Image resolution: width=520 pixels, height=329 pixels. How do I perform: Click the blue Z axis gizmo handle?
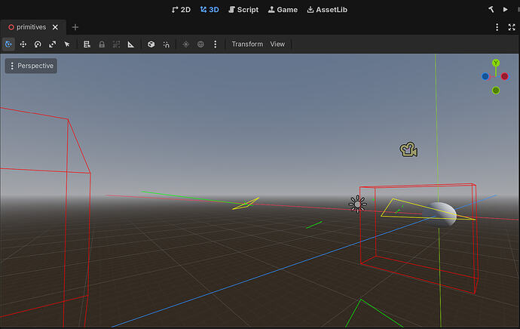pyautogui.click(x=485, y=77)
